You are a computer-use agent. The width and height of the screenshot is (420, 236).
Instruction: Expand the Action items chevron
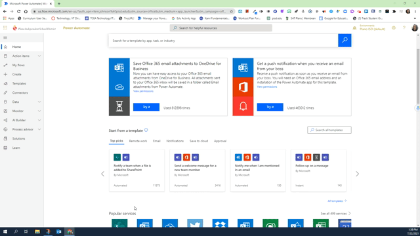click(x=39, y=56)
